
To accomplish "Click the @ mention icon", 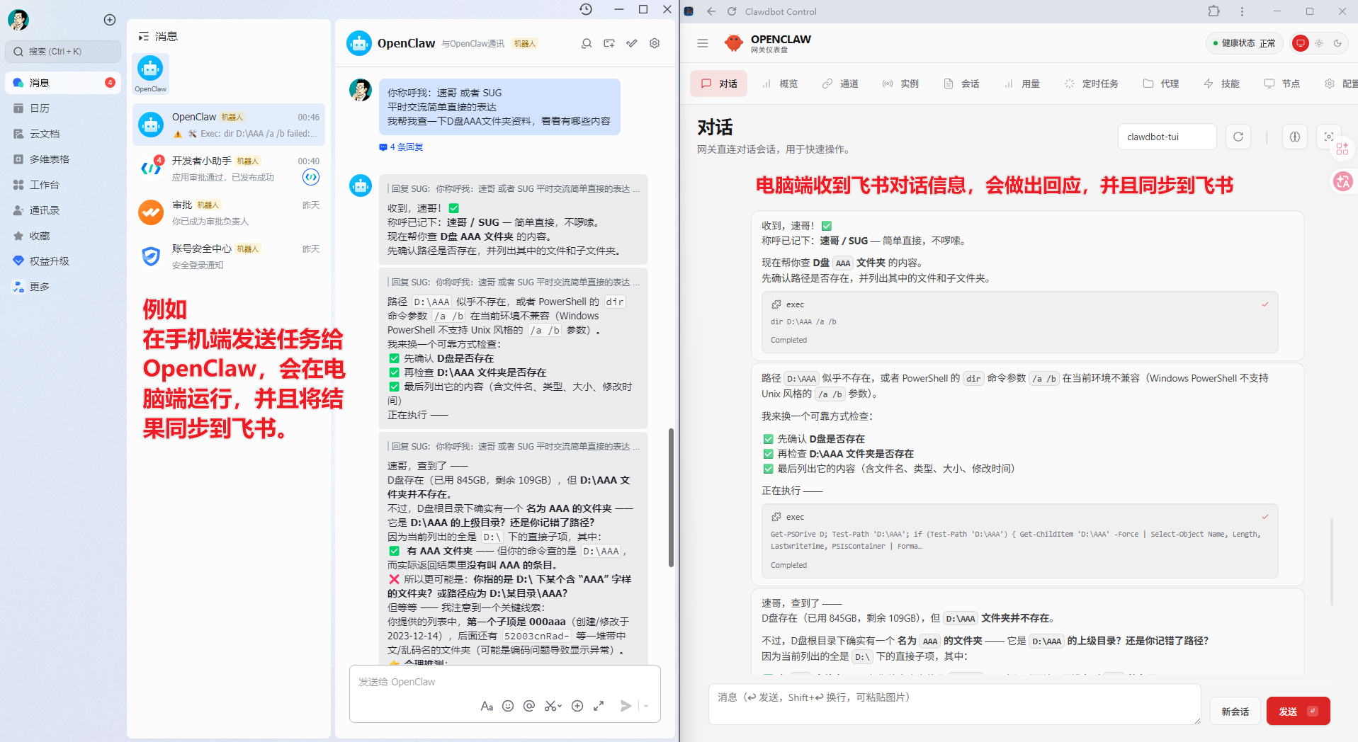I will click(x=528, y=706).
